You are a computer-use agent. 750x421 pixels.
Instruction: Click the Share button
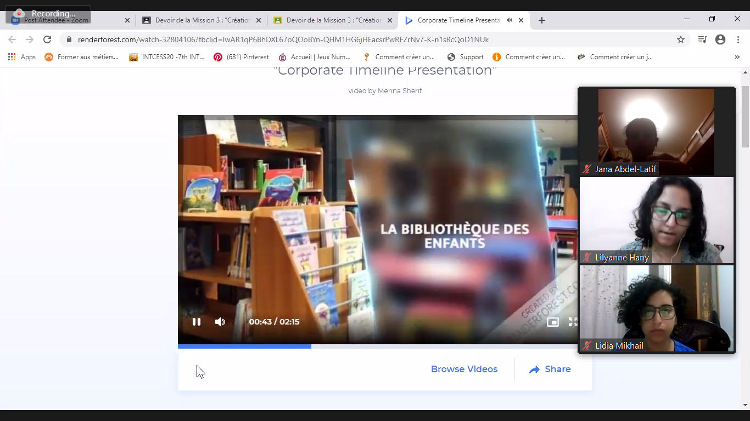pyautogui.click(x=550, y=369)
